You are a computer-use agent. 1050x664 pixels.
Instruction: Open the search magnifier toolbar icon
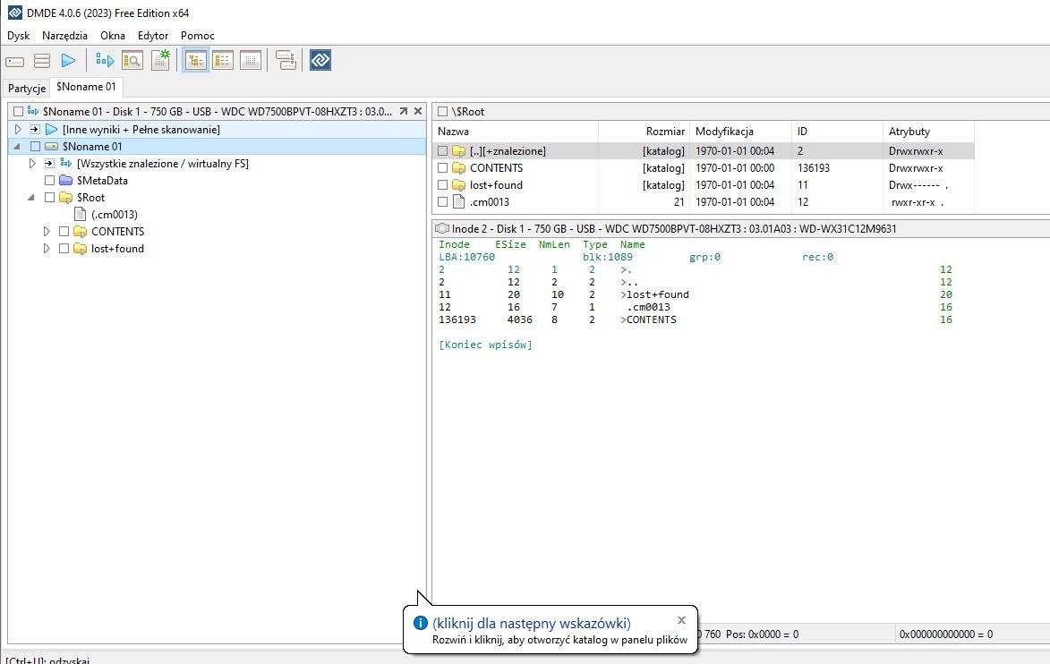click(x=132, y=61)
